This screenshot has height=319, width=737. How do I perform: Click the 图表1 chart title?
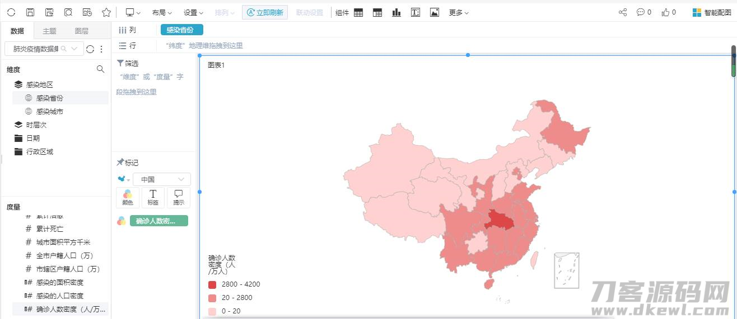216,65
